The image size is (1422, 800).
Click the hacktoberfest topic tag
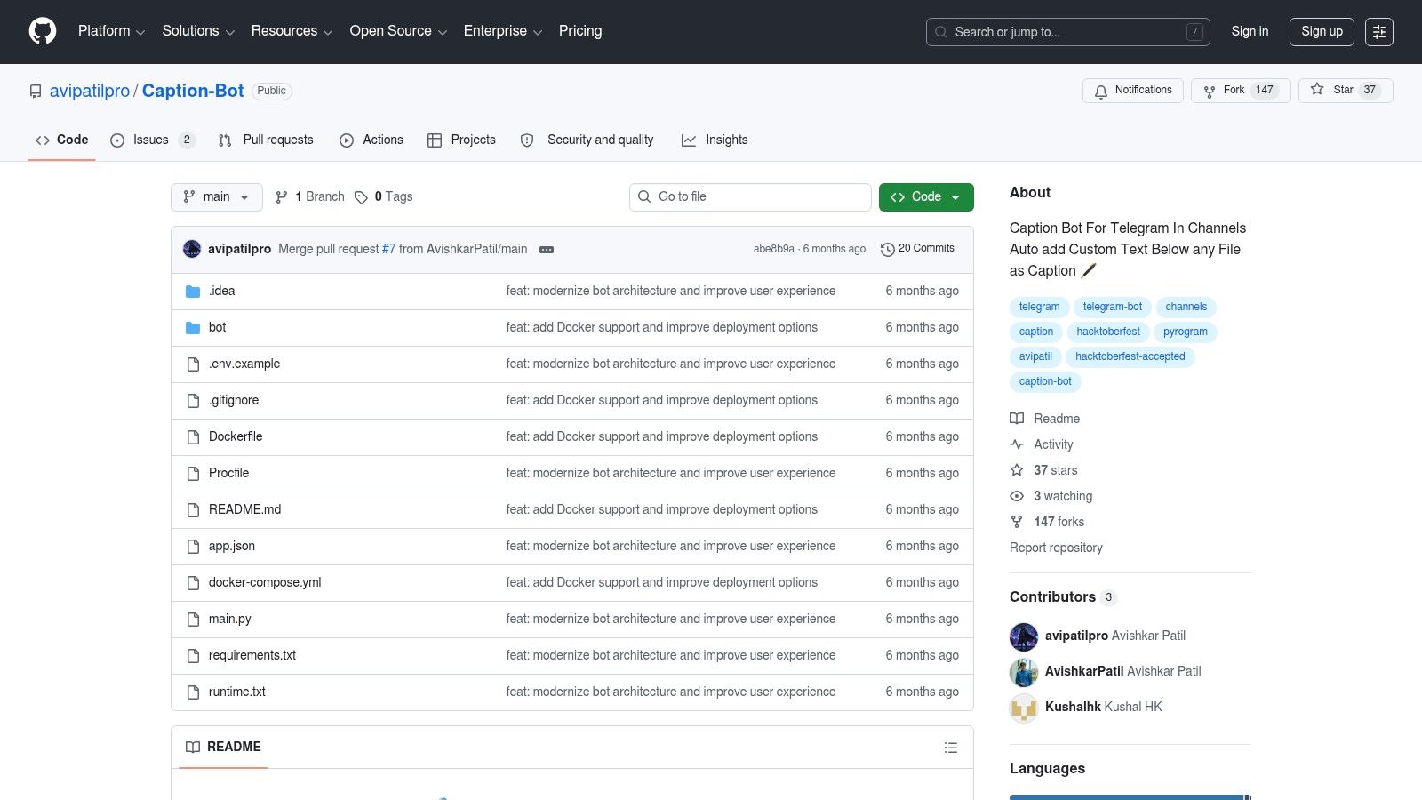click(1108, 332)
